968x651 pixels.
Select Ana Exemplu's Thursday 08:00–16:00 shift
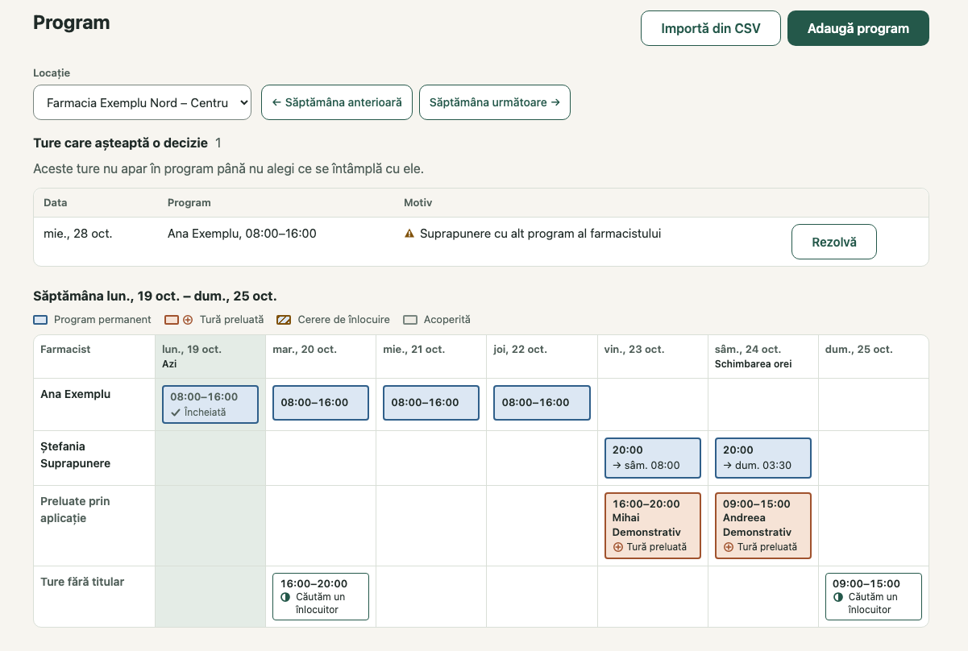click(x=542, y=403)
